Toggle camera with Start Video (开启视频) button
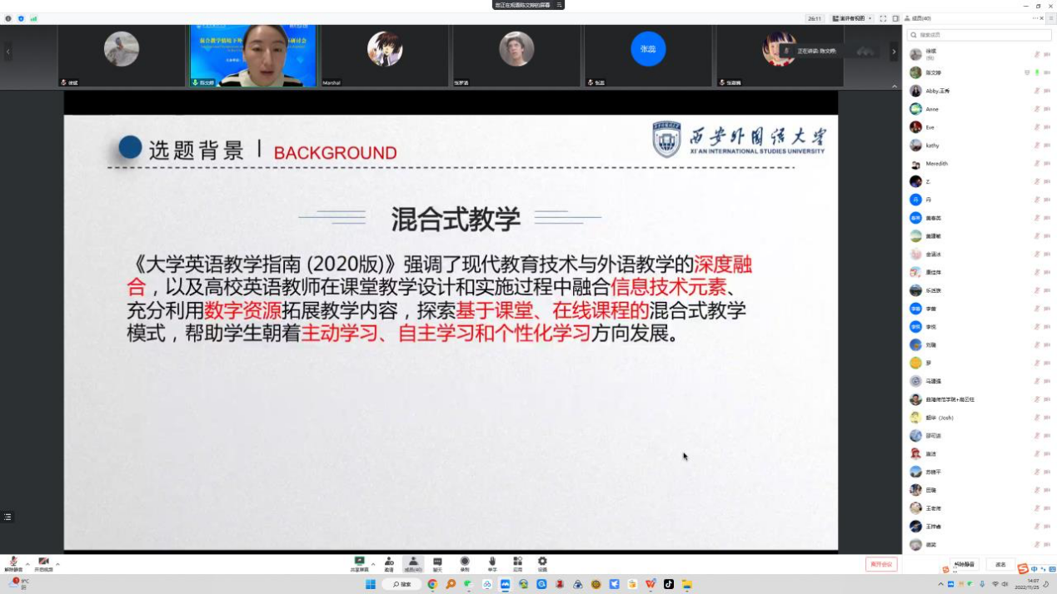 43,563
